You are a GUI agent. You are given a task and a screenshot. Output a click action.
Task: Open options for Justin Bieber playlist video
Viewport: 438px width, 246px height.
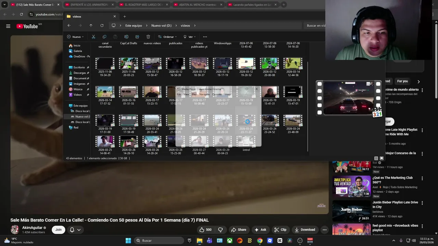[422, 203]
